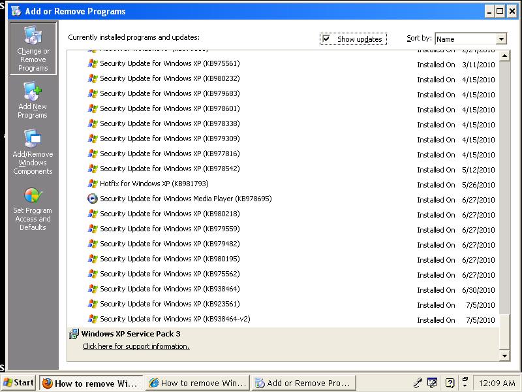This screenshot has width=522, height=392.
Task: Click the icon next to KB975561 update
Action: (93, 63)
